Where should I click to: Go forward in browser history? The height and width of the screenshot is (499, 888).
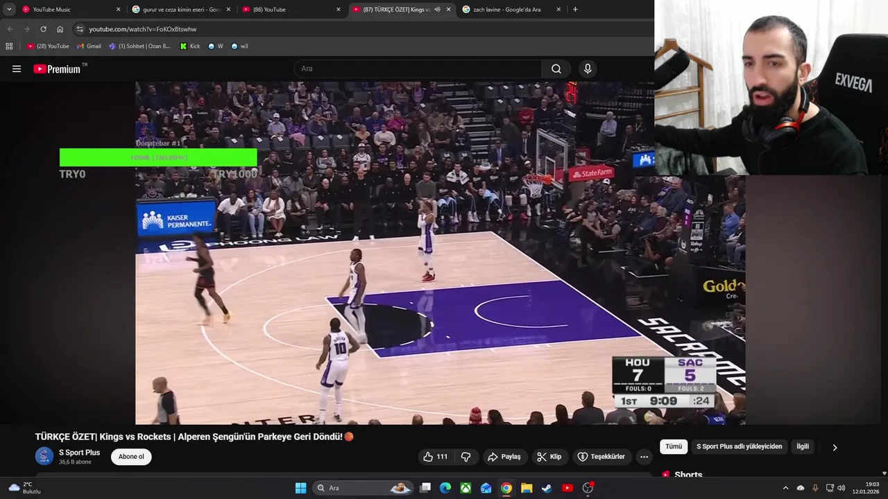pos(26,29)
